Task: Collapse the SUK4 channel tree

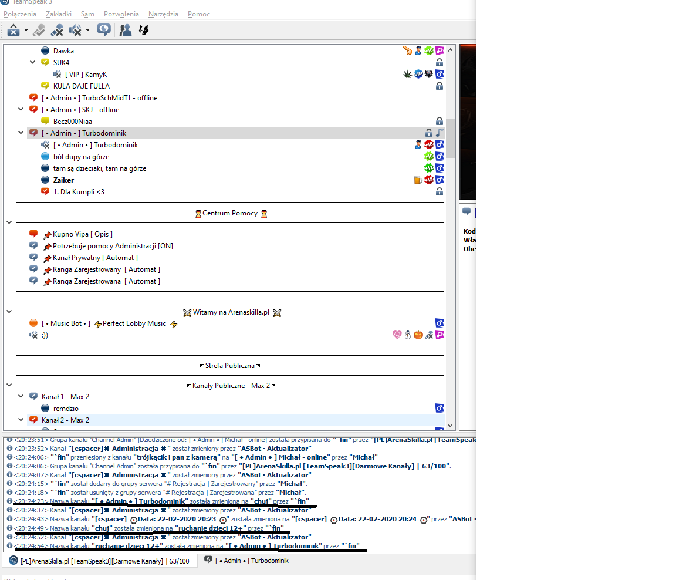Action: [x=32, y=62]
